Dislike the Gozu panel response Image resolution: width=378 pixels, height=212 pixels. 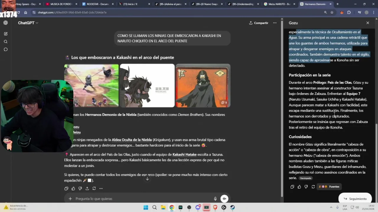pyautogui.click(x=306, y=187)
